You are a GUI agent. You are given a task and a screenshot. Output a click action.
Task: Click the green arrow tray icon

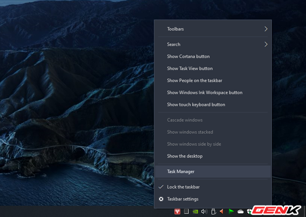[x=231, y=211]
